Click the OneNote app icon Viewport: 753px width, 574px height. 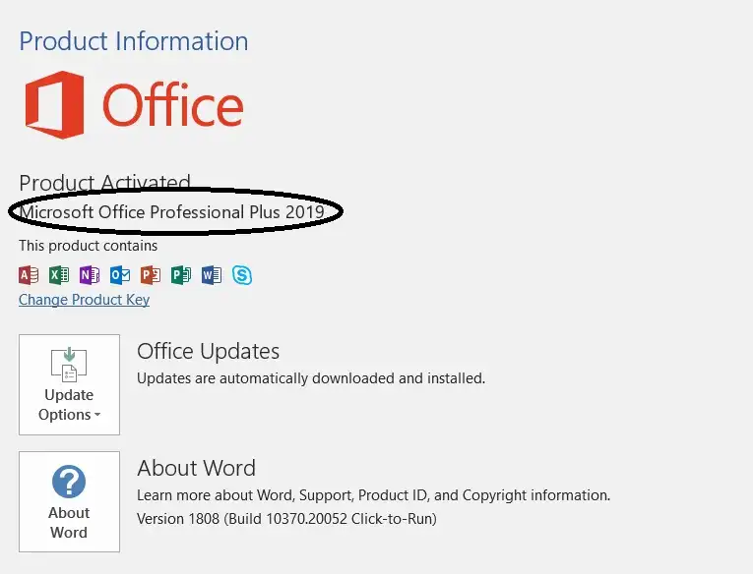click(x=90, y=275)
